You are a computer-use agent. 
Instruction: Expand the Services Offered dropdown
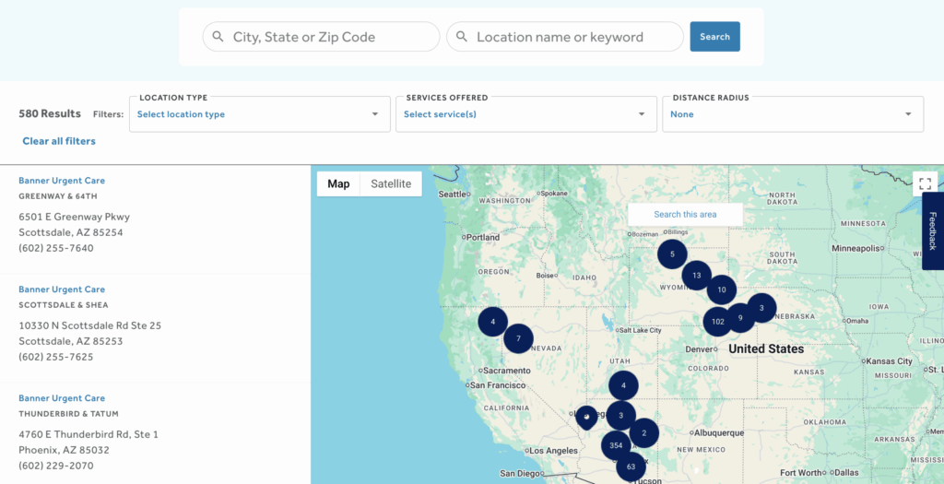coord(525,114)
